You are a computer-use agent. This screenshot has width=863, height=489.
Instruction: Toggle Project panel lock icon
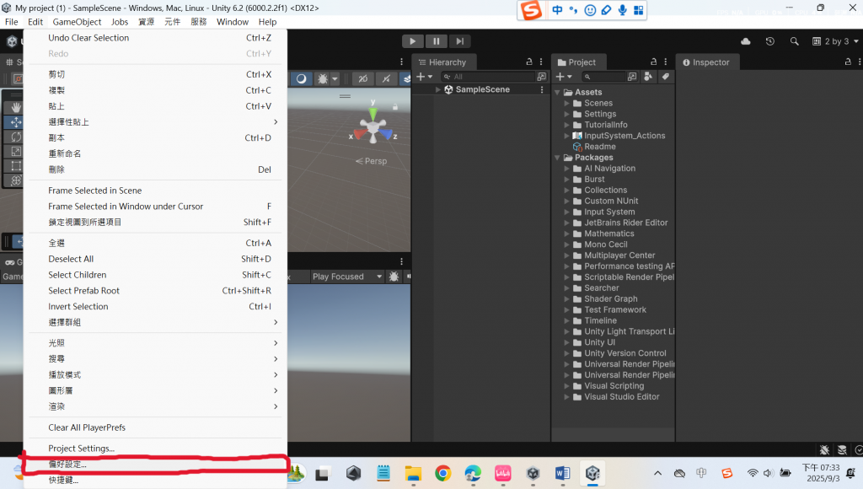point(653,62)
